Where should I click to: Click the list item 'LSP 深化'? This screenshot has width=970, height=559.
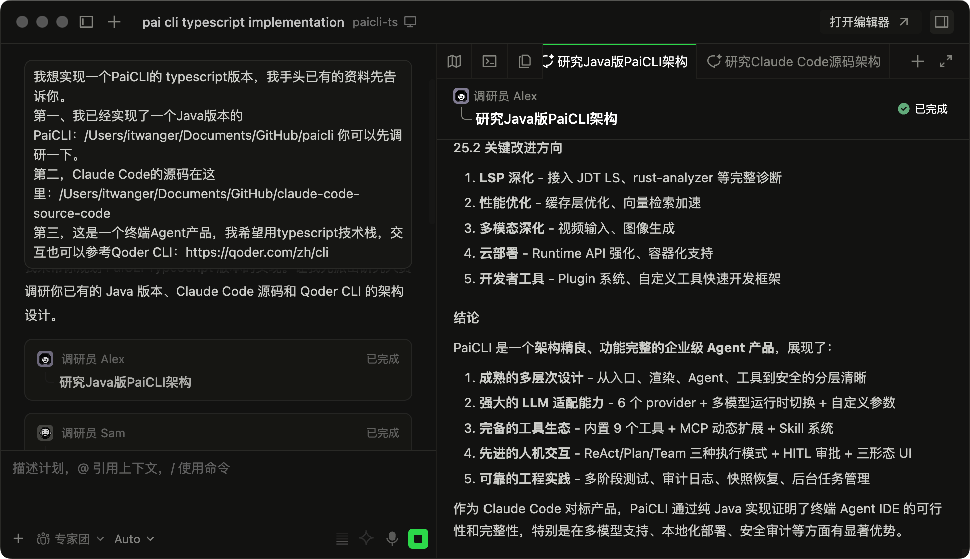click(x=623, y=178)
